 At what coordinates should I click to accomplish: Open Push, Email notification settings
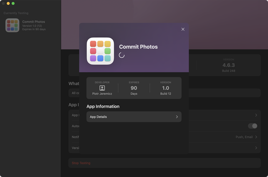point(246,137)
